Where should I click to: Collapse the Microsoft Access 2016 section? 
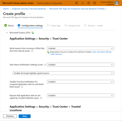tap(7, 33)
